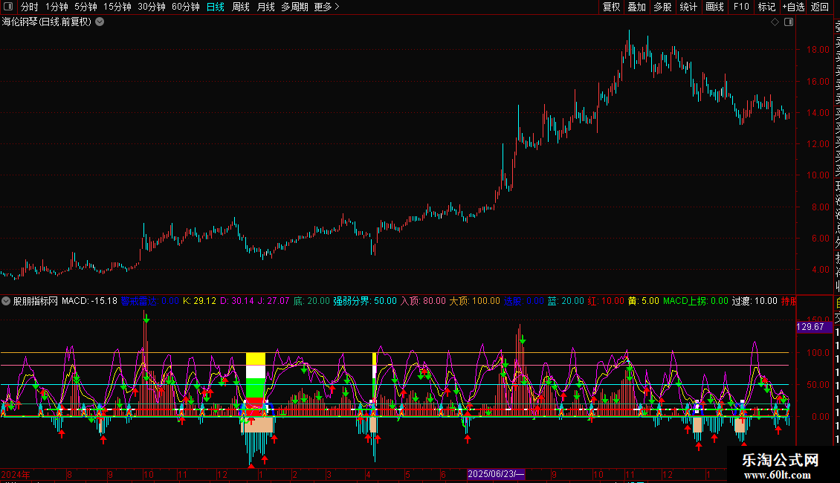Open the 多股 multi-stock view
The width and height of the screenshot is (840, 483).
(662, 7)
